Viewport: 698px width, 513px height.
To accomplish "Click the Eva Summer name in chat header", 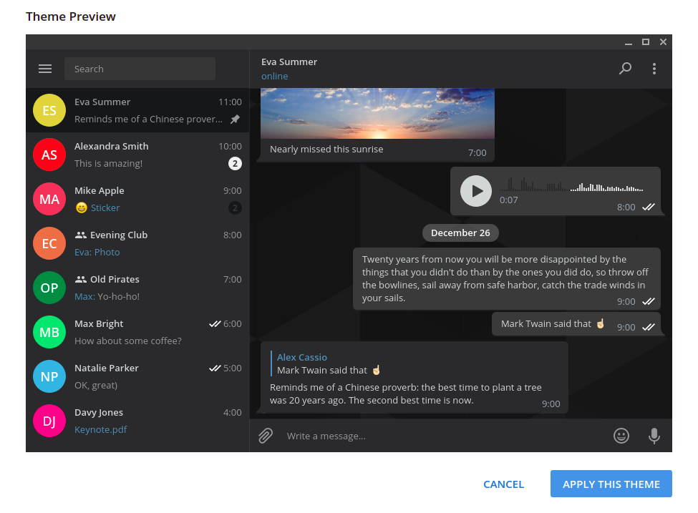I will (289, 62).
